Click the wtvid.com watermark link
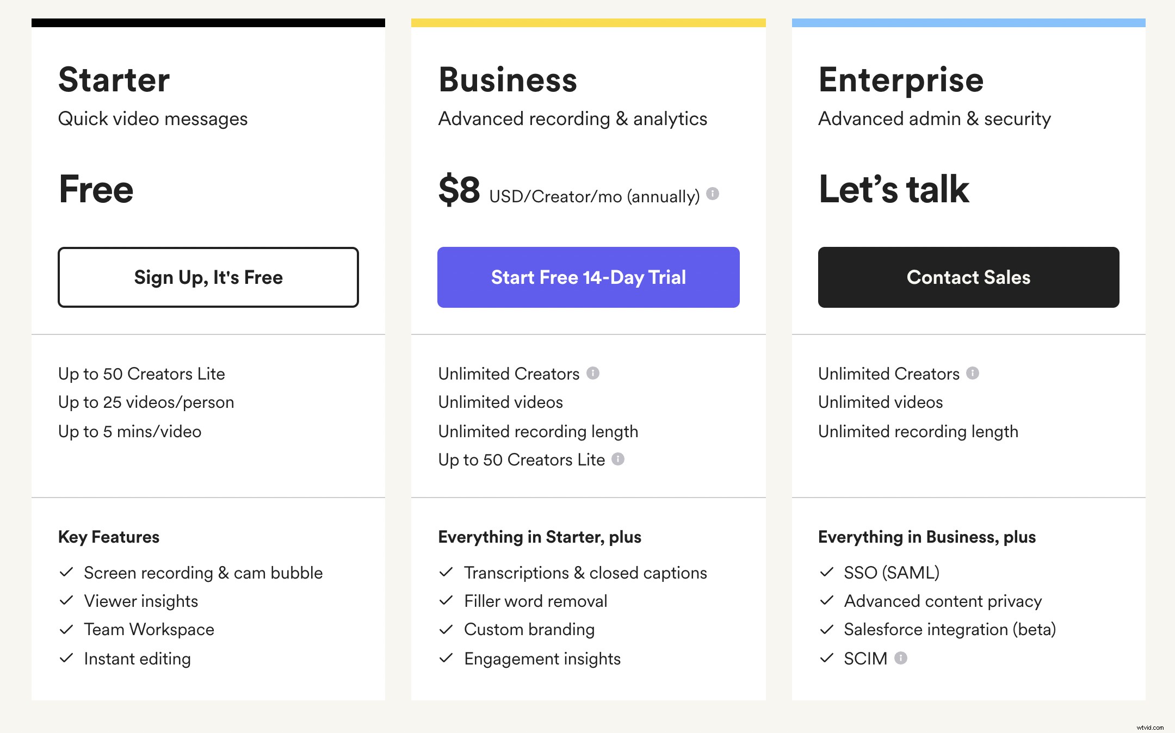The image size is (1175, 733). pyautogui.click(x=1150, y=727)
